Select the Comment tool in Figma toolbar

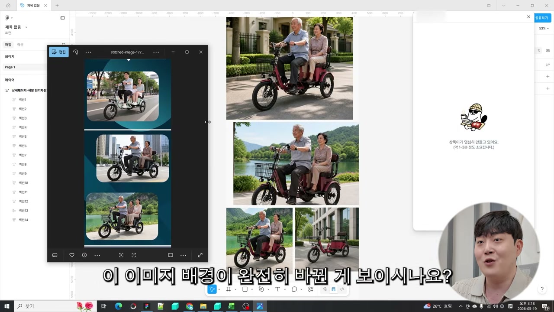[x=294, y=289]
